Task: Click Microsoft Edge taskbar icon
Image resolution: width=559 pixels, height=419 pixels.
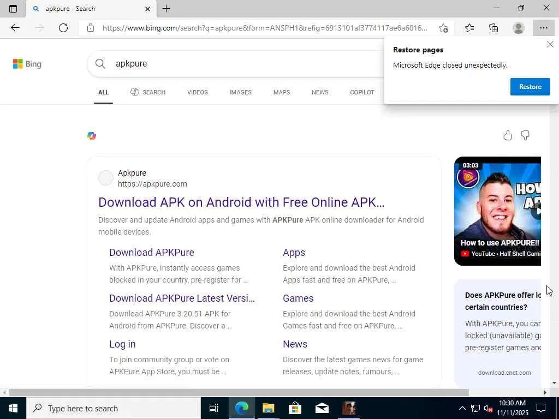Action: (241, 408)
